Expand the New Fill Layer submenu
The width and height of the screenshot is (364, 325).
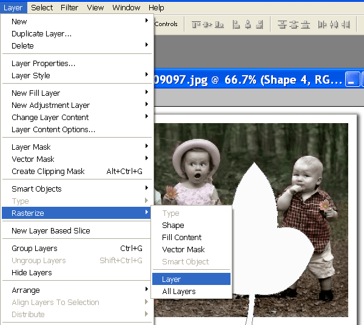point(76,93)
